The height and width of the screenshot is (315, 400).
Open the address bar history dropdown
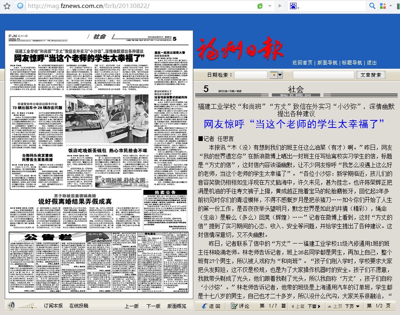[270, 6]
